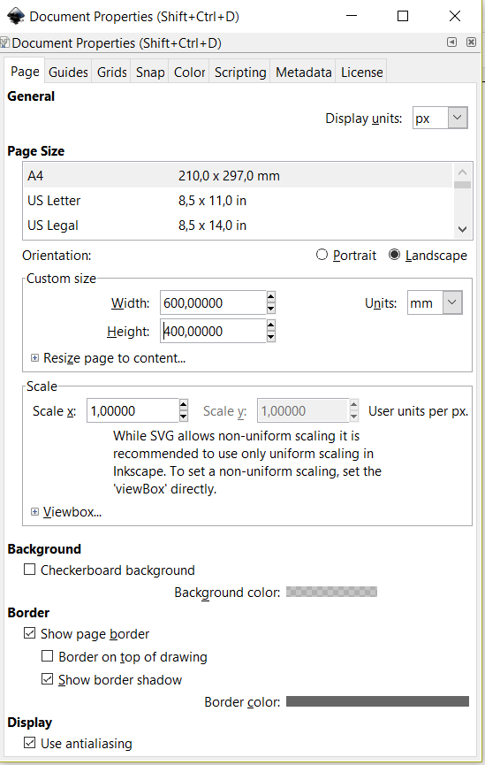Decrease Height with down stepper

click(x=271, y=337)
